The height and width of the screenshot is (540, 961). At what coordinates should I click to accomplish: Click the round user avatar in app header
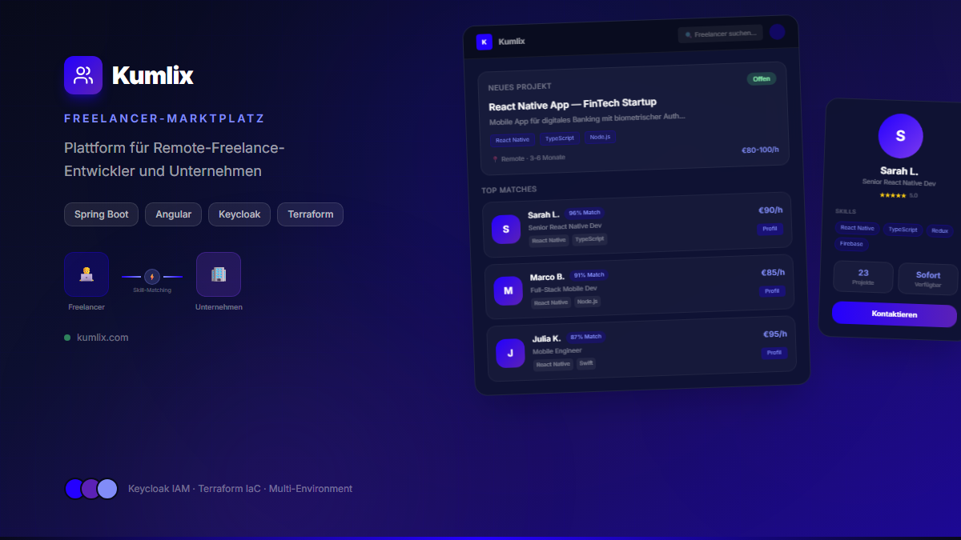click(x=777, y=31)
